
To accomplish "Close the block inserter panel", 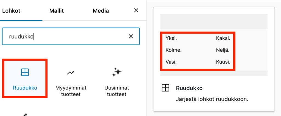I will point(136,11).
